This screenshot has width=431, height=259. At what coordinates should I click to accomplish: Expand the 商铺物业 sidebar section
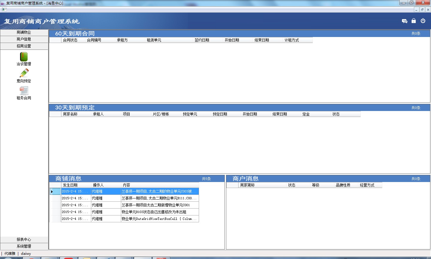(24, 32)
